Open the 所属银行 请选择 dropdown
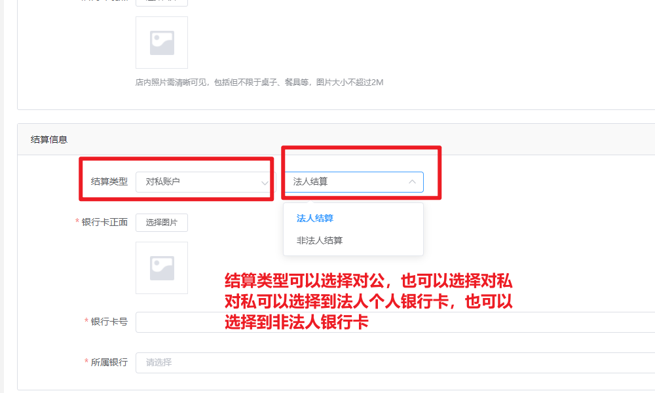 point(395,362)
